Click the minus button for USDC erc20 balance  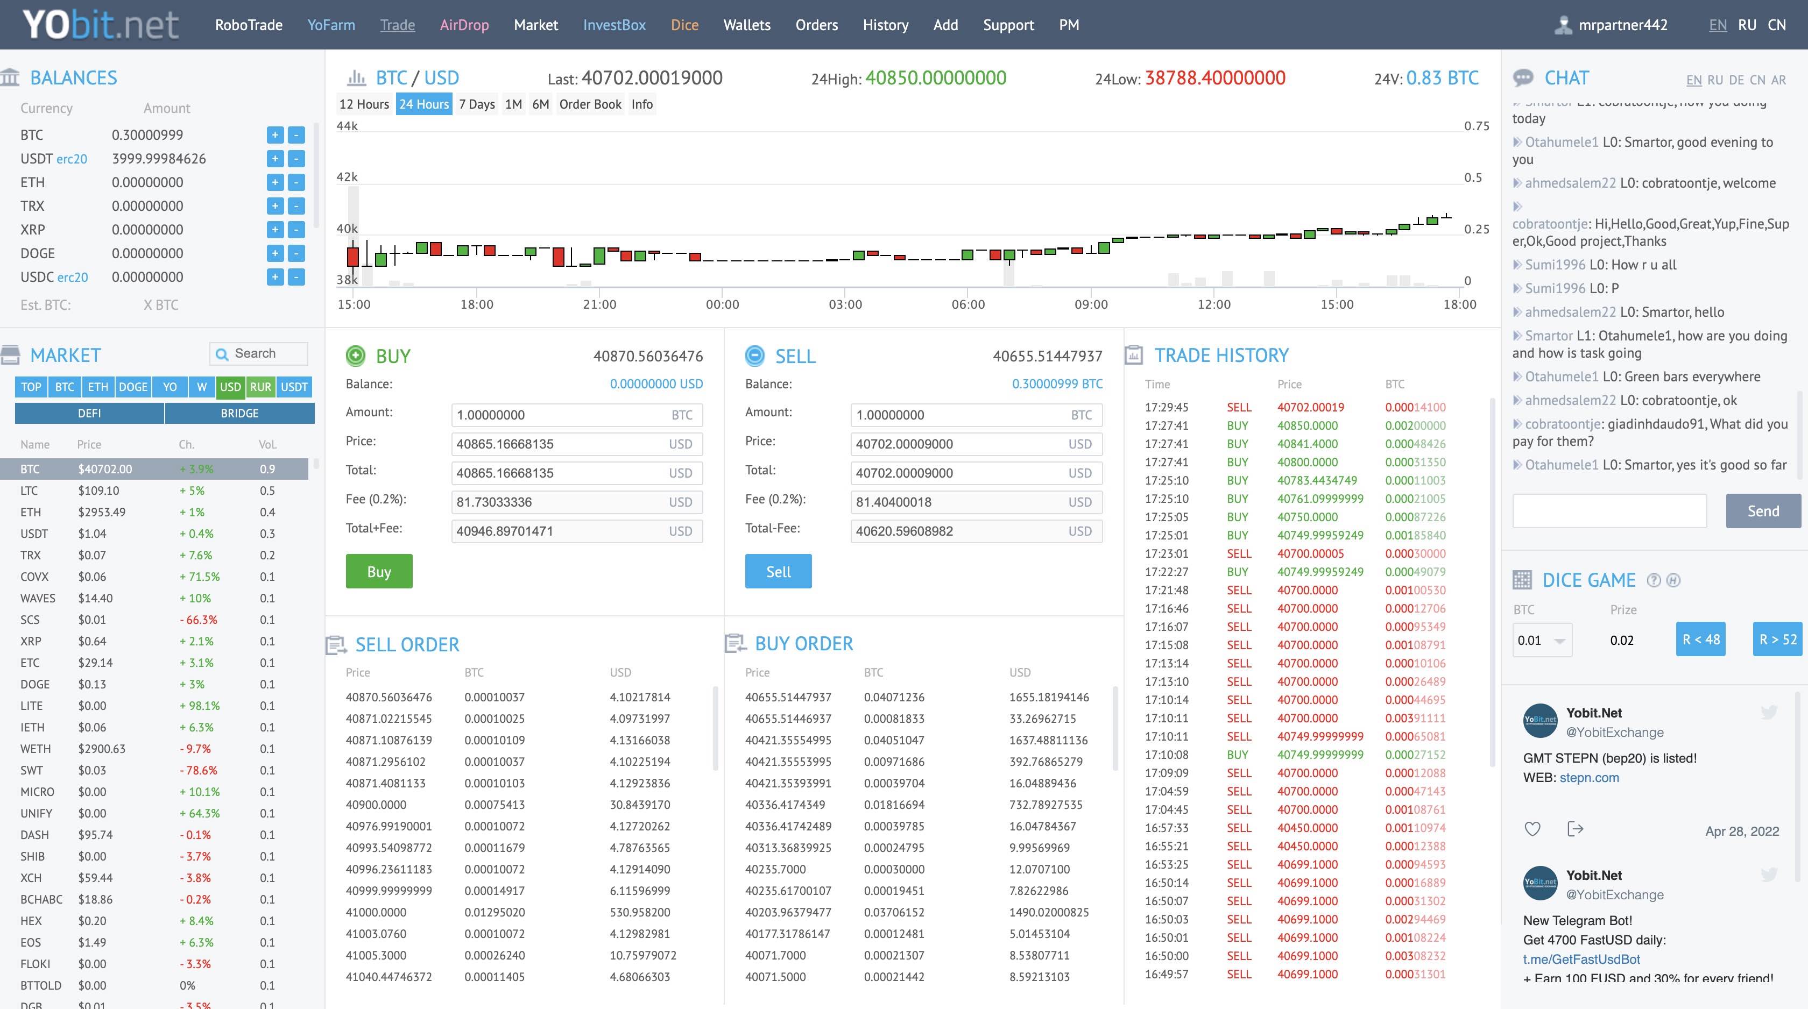click(296, 277)
